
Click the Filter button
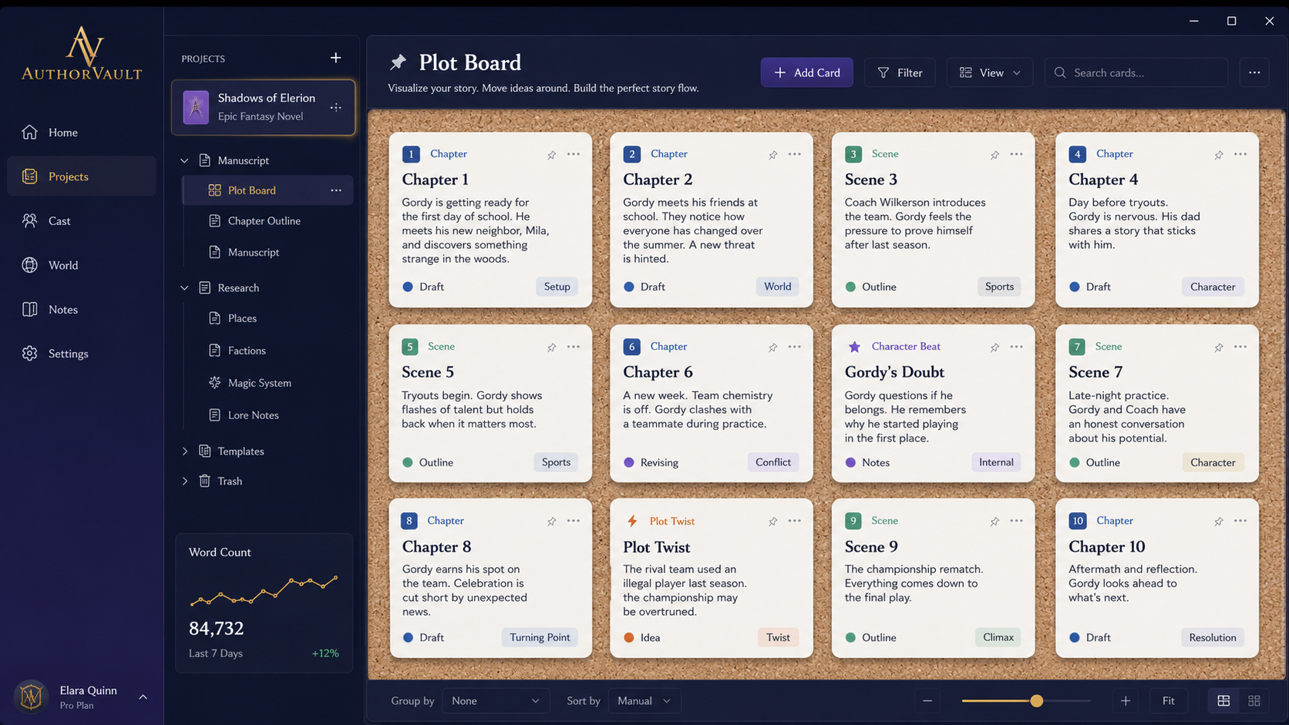point(900,72)
